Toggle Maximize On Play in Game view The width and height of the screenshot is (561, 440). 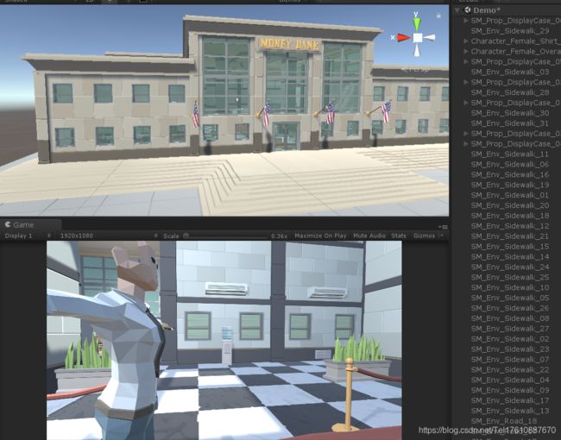coord(320,236)
